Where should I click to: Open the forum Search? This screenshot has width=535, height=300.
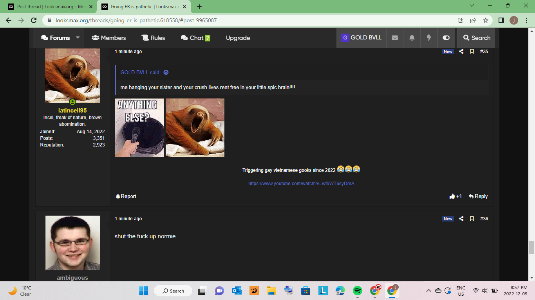tap(476, 38)
